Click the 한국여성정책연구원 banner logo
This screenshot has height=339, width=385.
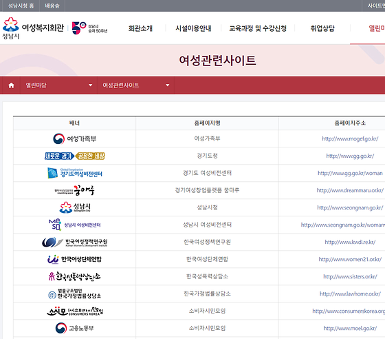75,242
